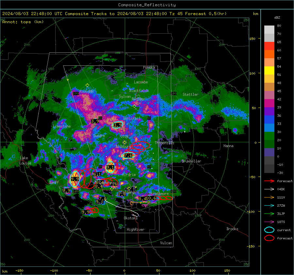Image resolution: width=294 pixels, height=275 pixels.
Task: Click the Brooks town label
Action: click(232, 229)
